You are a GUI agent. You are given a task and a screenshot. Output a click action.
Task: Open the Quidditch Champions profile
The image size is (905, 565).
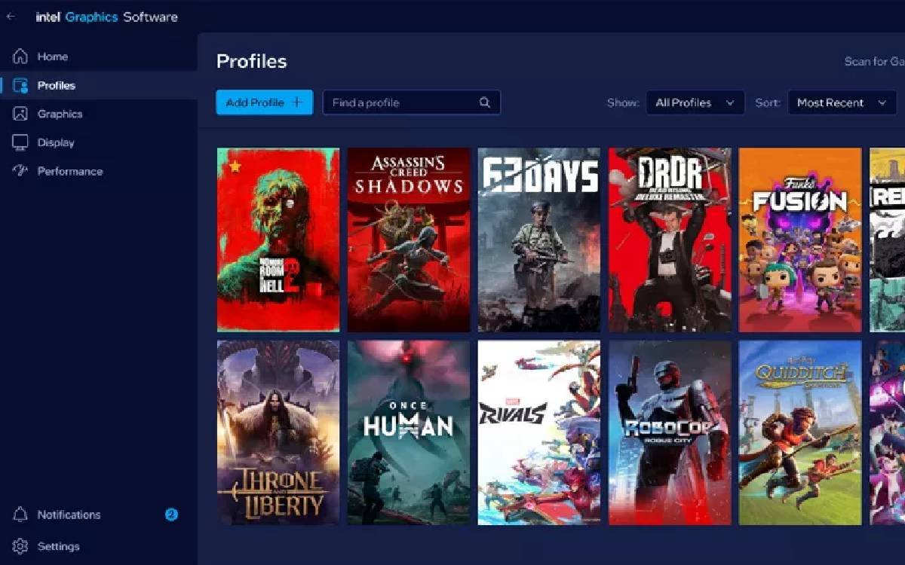800,432
